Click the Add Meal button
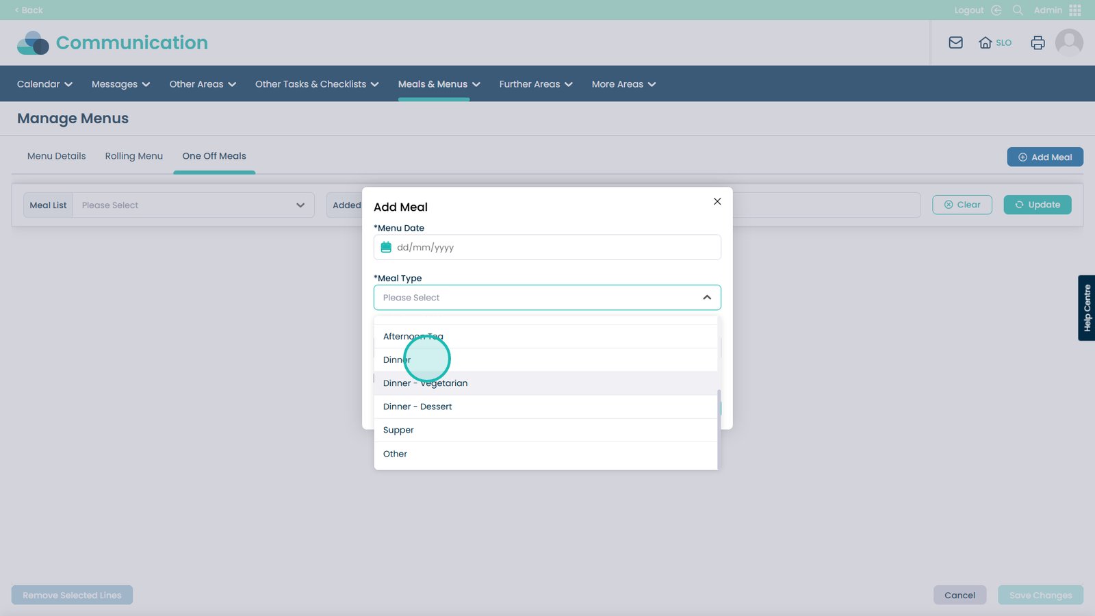Viewport: 1095px width, 616px height. coord(1044,157)
